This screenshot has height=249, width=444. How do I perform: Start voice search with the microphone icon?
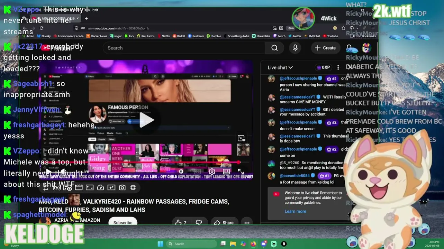pos(295,48)
